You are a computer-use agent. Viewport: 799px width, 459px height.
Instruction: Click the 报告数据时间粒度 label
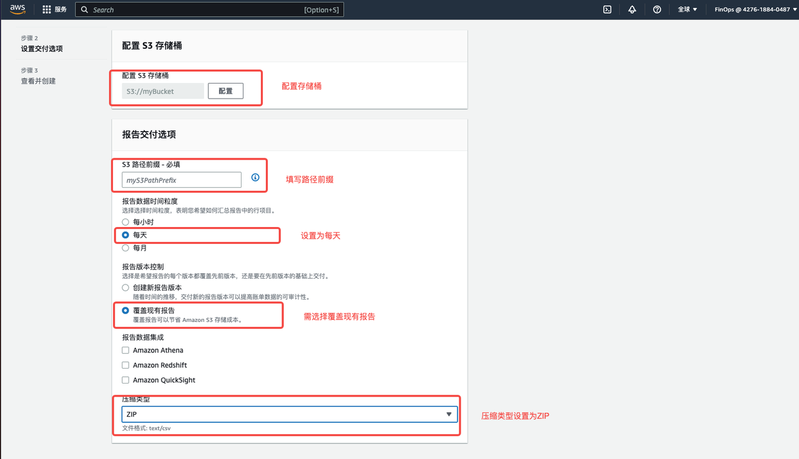click(150, 201)
